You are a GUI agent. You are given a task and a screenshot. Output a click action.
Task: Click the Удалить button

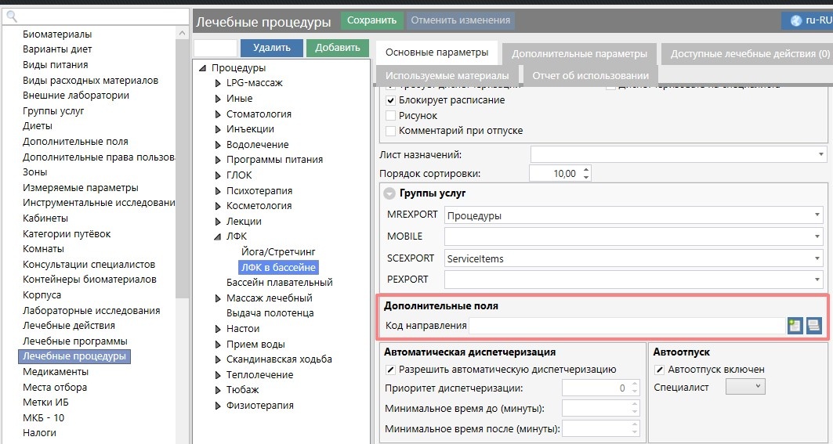point(272,48)
